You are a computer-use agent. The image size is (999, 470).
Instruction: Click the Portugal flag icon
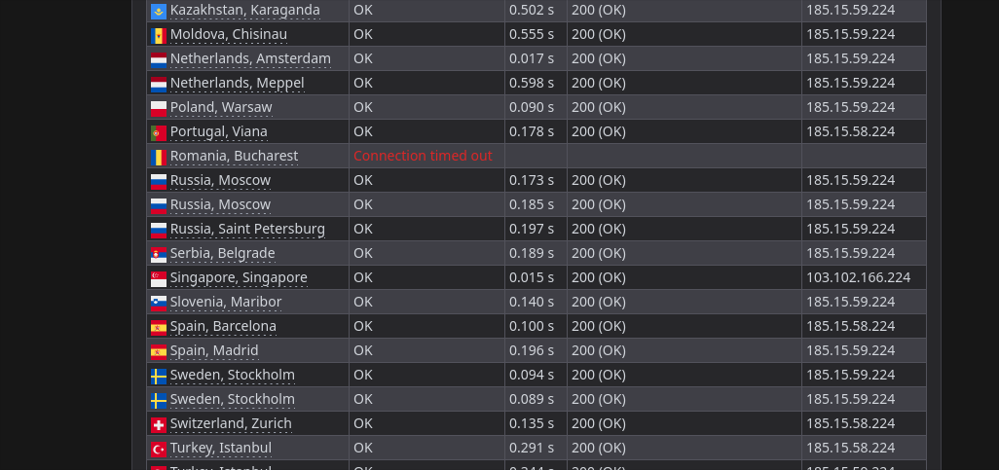click(158, 132)
